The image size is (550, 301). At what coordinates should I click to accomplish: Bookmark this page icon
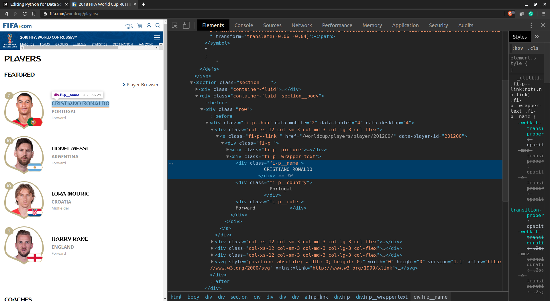[x=34, y=14]
